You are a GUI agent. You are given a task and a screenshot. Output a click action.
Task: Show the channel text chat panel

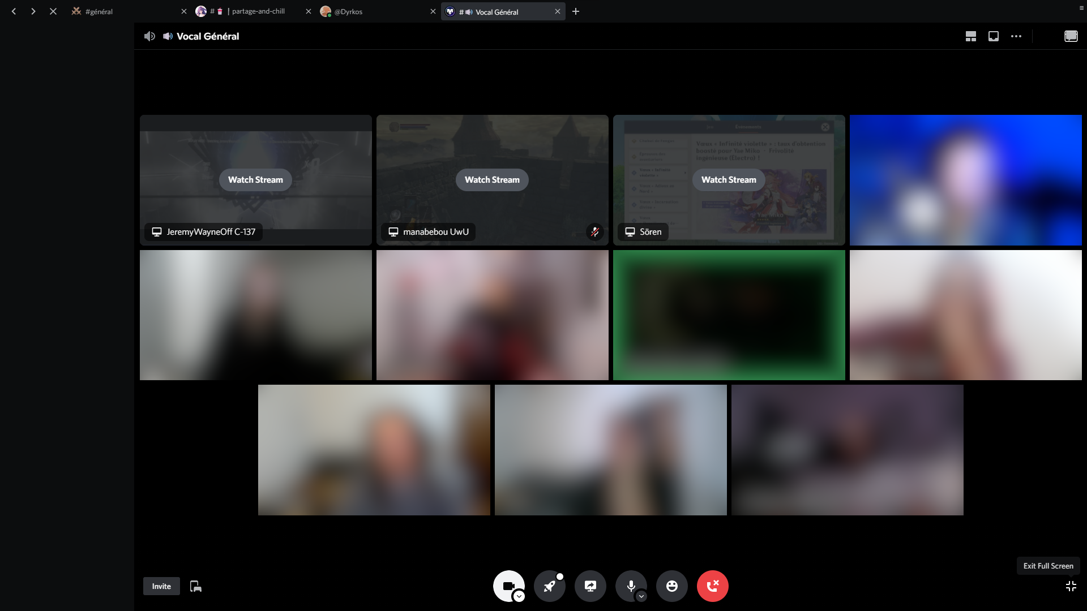[1071, 36]
